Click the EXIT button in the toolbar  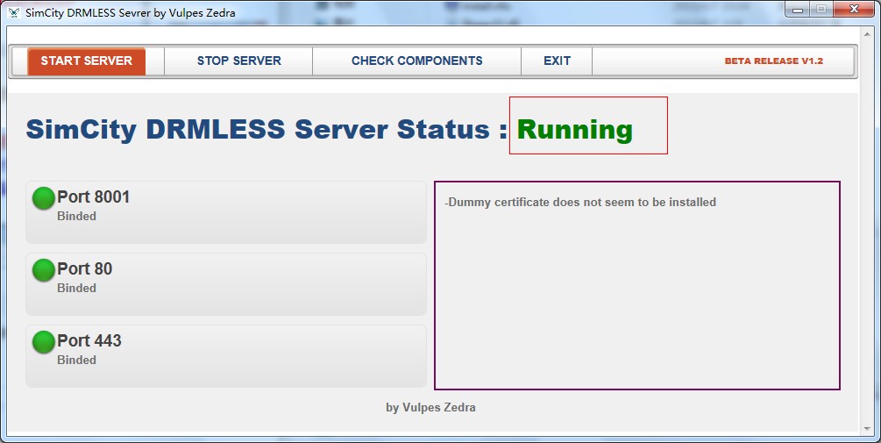tap(557, 61)
